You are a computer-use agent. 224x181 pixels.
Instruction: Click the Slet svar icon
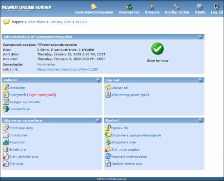point(6,163)
